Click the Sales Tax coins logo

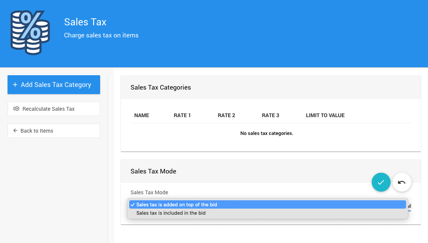click(x=30, y=33)
